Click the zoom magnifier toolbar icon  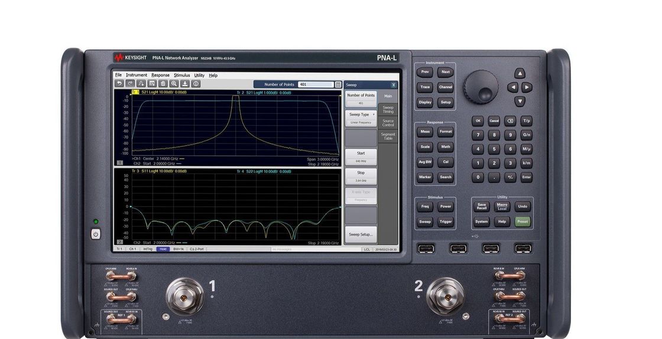pyautogui.click(x=174, y=84)
